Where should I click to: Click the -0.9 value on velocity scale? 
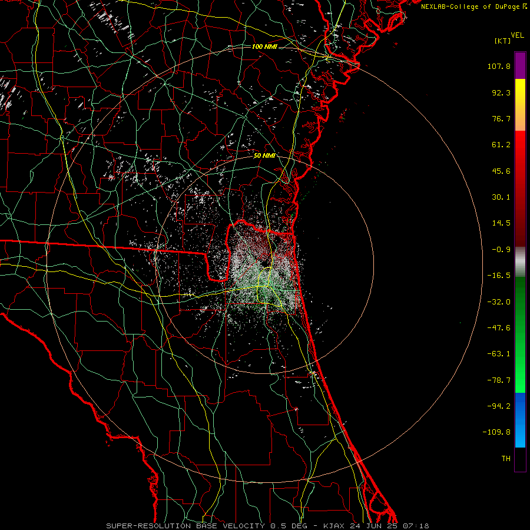501,250
